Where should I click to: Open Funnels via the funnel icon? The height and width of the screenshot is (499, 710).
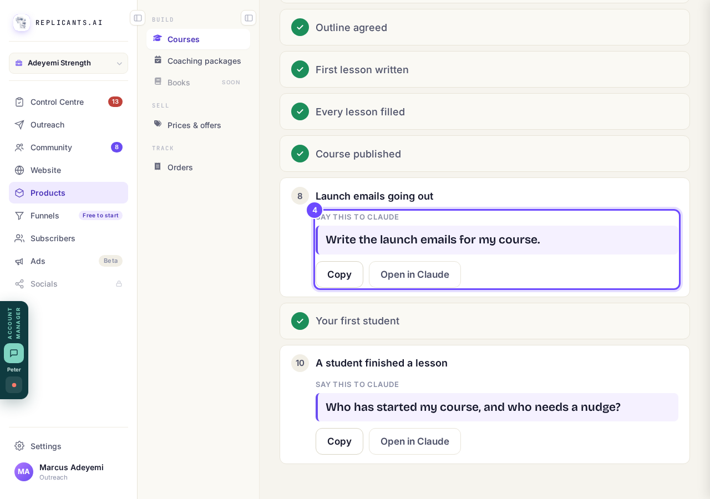tap(19, 216)
